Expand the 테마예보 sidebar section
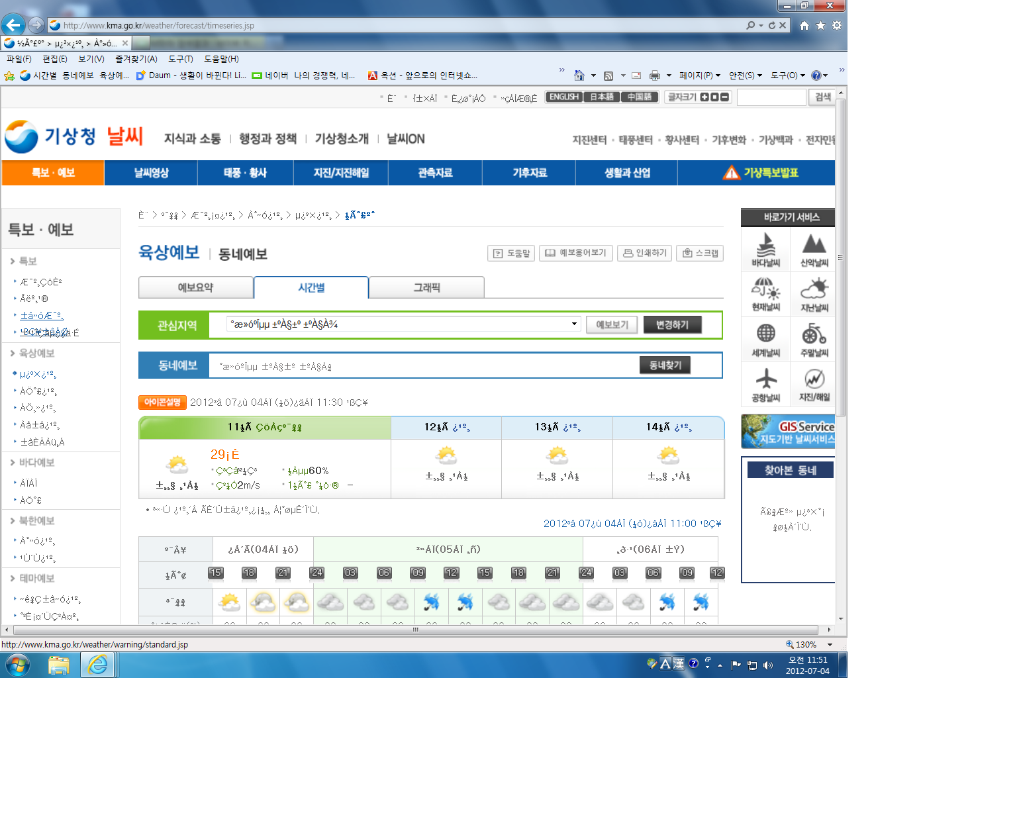The height and width of the screenshot is (813, 1017). [32, 579]
